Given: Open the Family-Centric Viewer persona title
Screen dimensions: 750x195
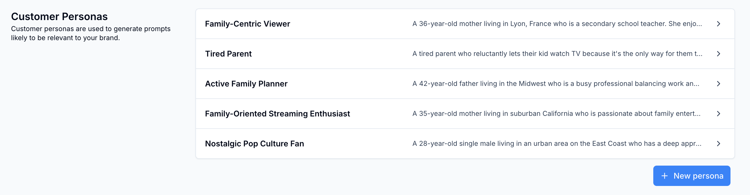Looking at the screenshot, I should coord(247,24).
